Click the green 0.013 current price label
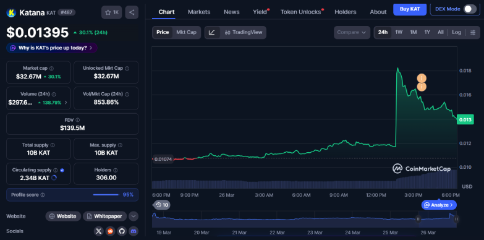The height and width of the screenshot is (240, 484). click(x=465, y=120)
